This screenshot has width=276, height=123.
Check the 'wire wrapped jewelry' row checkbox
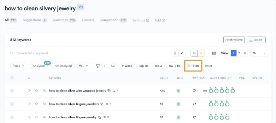coord(12,91)
